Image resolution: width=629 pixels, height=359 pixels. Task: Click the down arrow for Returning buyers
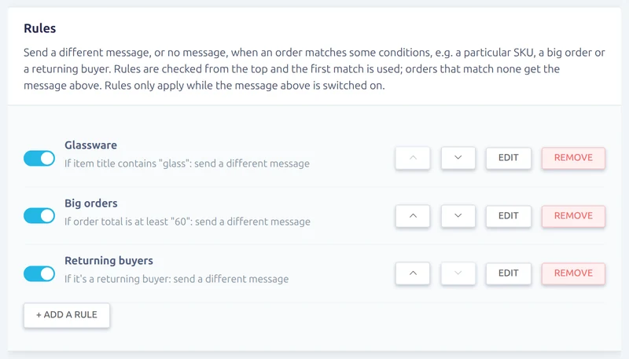[x=458, y=273]
